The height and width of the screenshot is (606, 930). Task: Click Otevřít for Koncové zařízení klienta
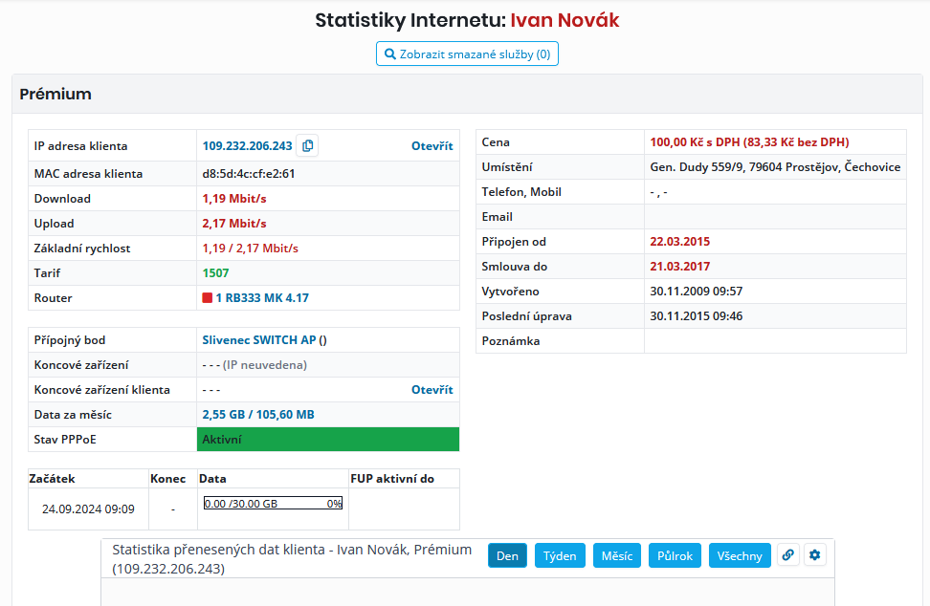coord(432,390)
